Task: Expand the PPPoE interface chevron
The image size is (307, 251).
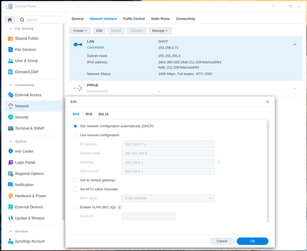Action: click(x=295, y=88)
